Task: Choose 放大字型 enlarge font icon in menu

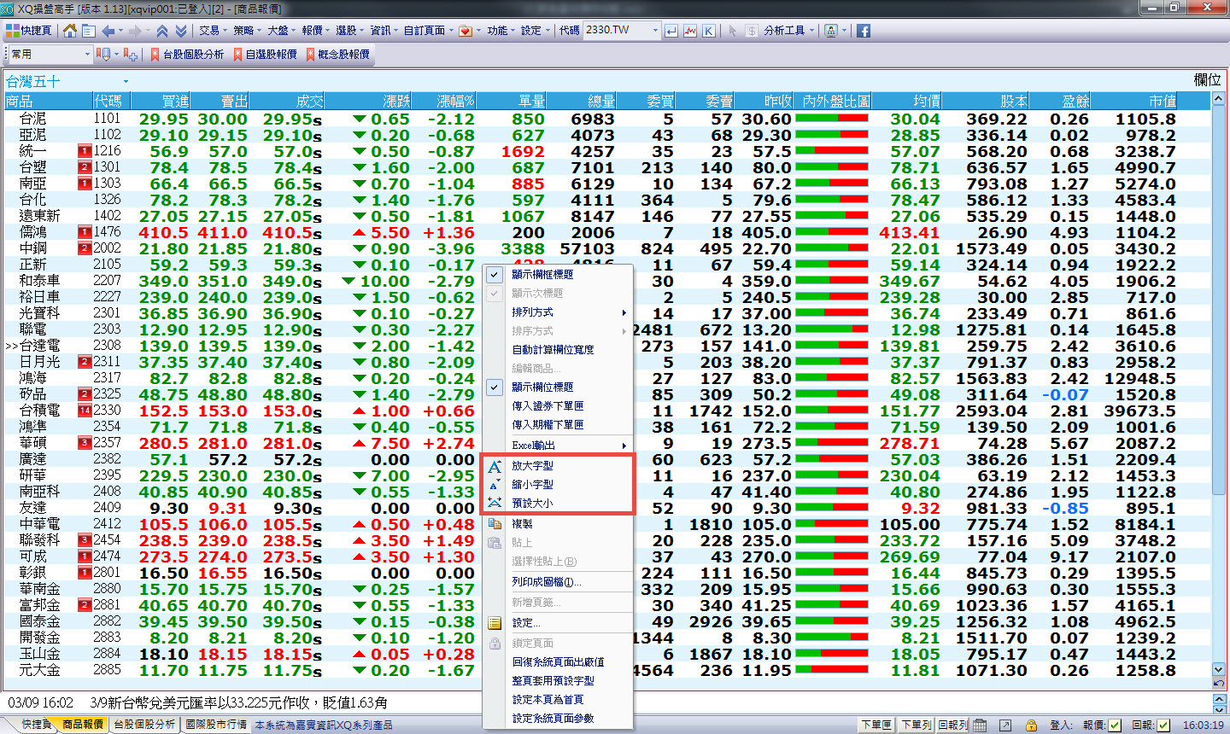Action: [x=495, y=466]
